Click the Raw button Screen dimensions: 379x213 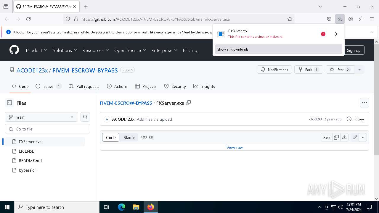coord(327,138)
